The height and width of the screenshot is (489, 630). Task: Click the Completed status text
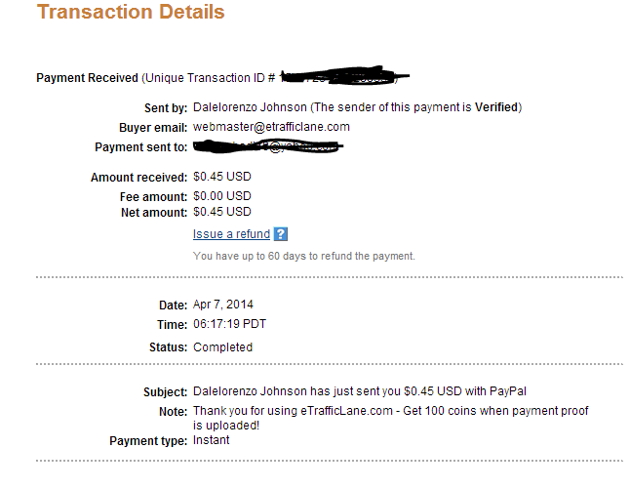[222, 347]
